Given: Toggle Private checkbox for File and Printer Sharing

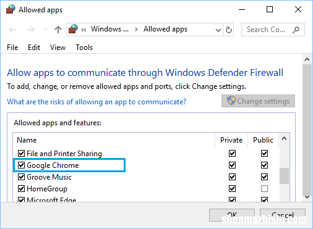Looking at the screenshot, I should [x=232, y=153].
